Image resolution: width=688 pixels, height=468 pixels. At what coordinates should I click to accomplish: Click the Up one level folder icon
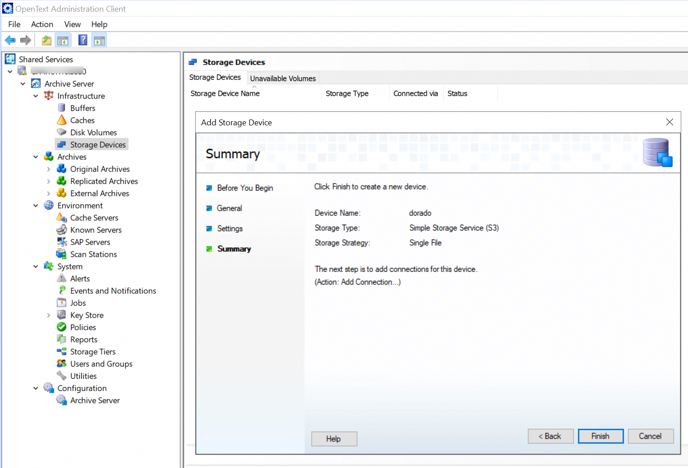tap(46, 41)
